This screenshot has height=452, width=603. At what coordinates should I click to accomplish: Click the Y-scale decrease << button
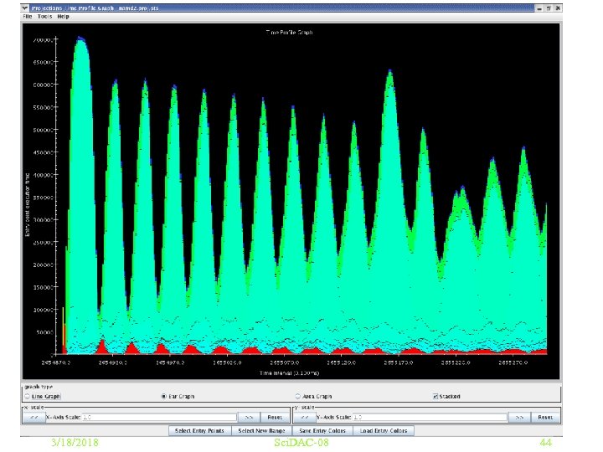point(306,416)
